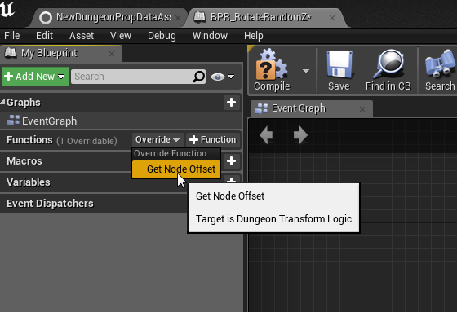Open the Help menu

(254, 36)
